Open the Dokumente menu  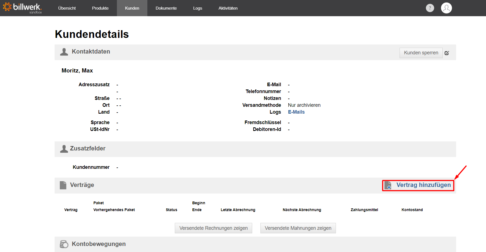click(x=166, y=8)
